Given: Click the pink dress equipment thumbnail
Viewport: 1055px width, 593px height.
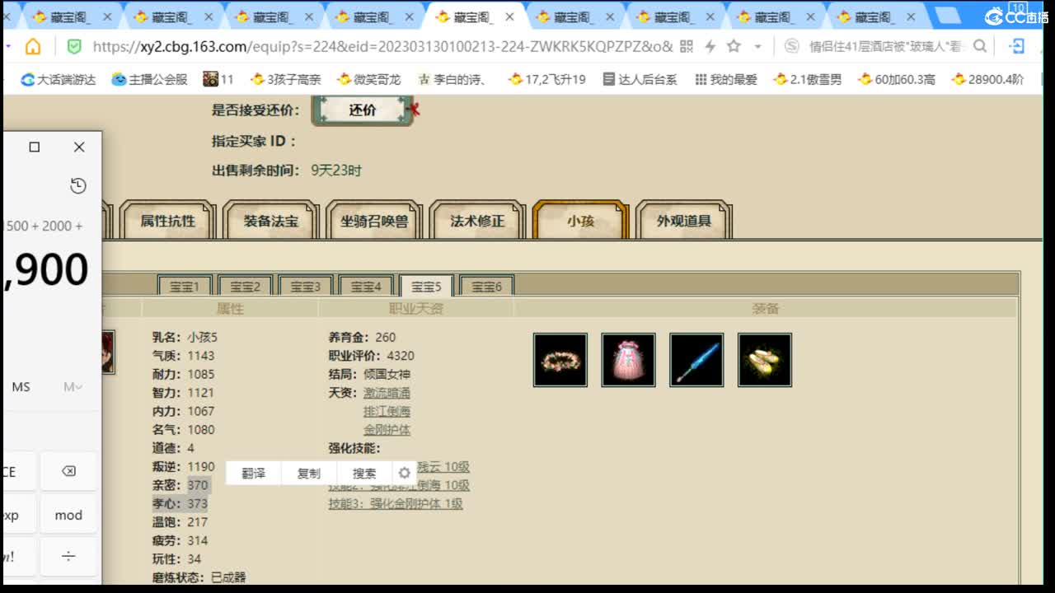Looking at the screenshot, I should tap(628, 360).
